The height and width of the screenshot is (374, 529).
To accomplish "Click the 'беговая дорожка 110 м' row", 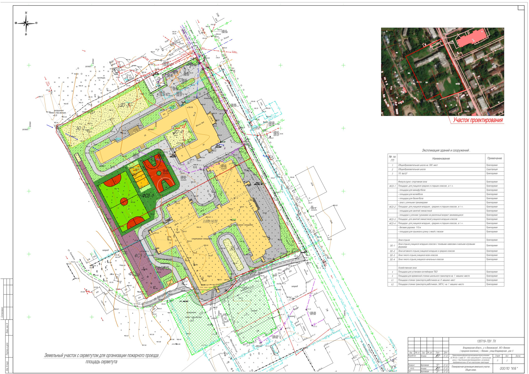I will click(x=446, y=227).
